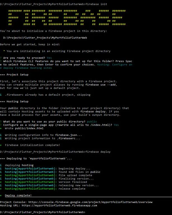Click the '=== Hosting Setup' heading

point(14,101)
